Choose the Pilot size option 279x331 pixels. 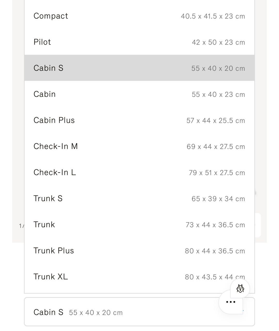coord(42,42)
